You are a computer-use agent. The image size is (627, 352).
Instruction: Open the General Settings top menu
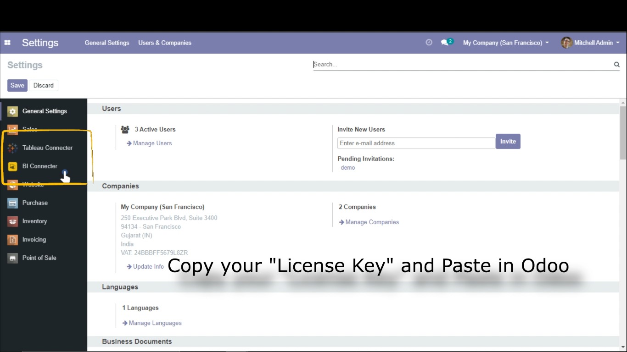(x=107, y=43)
